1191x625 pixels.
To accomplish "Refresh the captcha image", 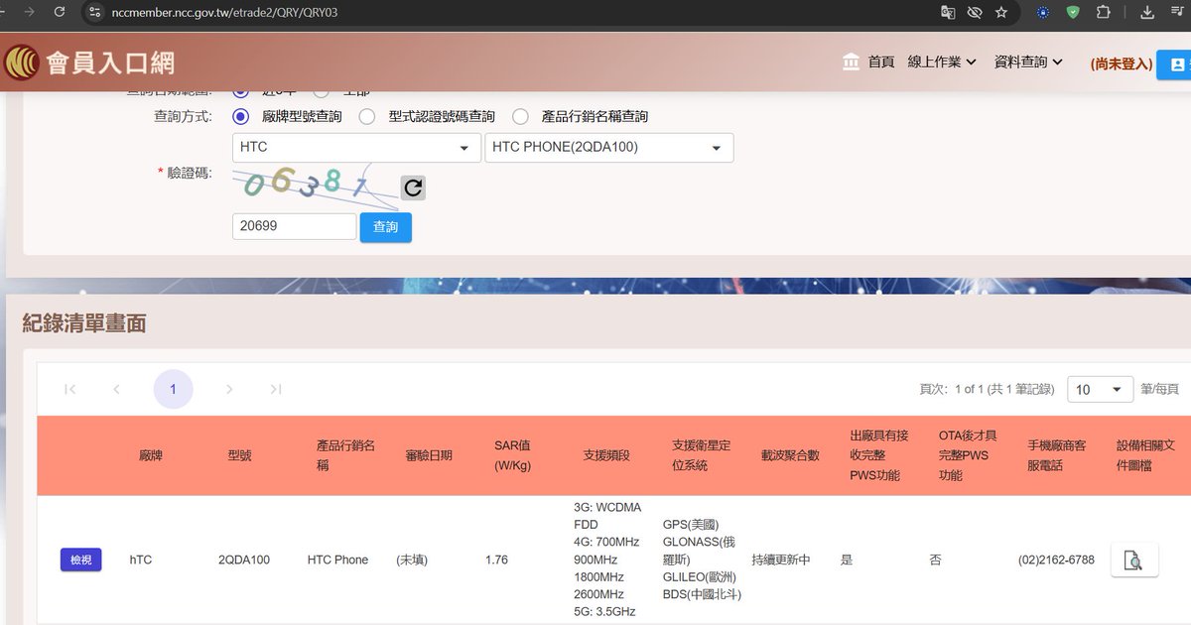I will tap(413, 187).
